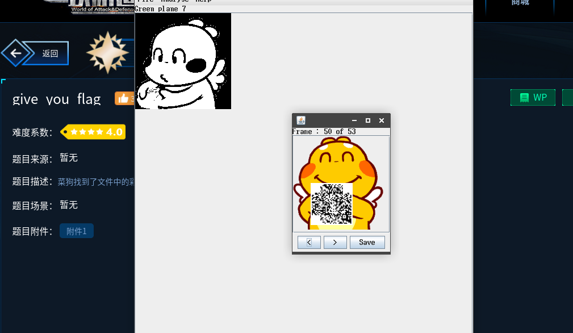Open the challenge description text link
This screenshot has width=573, height=333.
click(x=96, y=182)
